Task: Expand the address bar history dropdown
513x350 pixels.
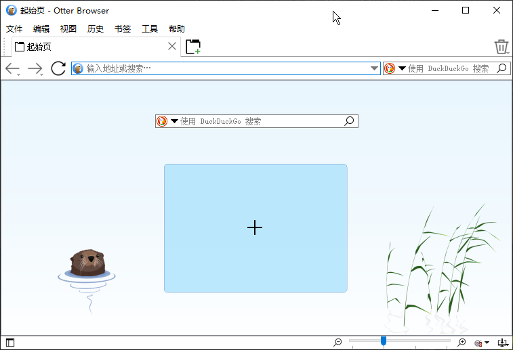Action: (x=374, y=68)
